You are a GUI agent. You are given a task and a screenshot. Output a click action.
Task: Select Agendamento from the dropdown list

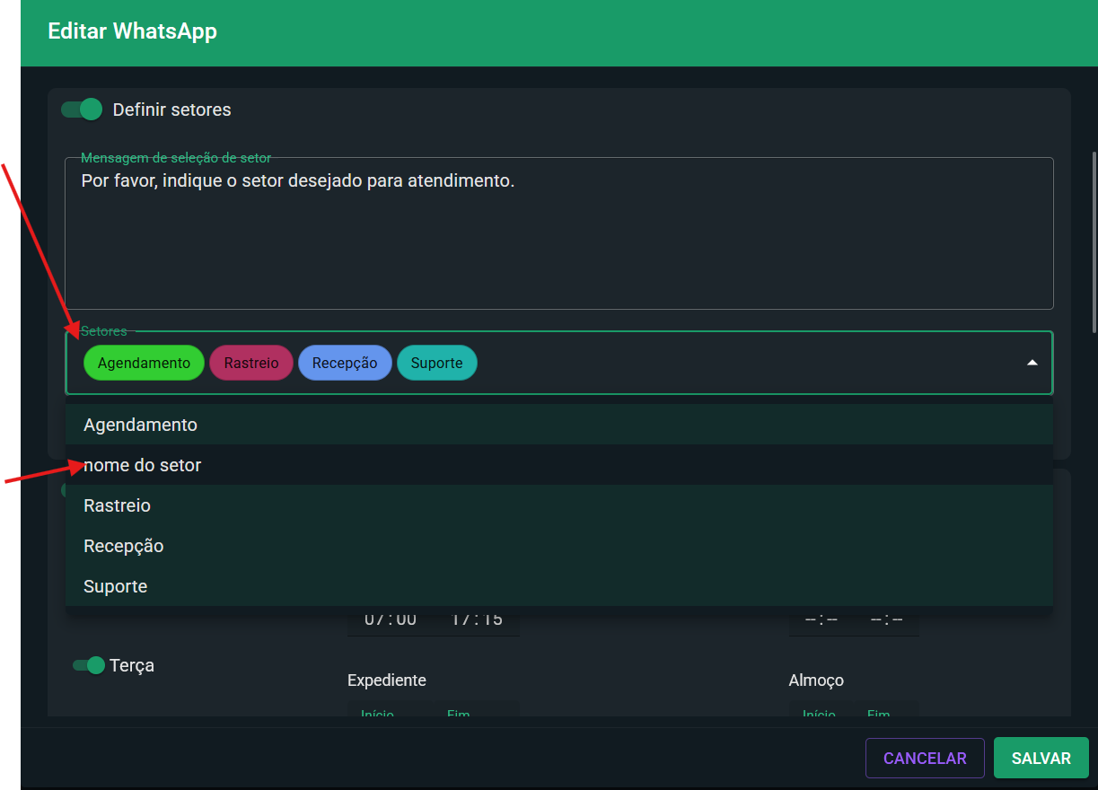[140, 425]
